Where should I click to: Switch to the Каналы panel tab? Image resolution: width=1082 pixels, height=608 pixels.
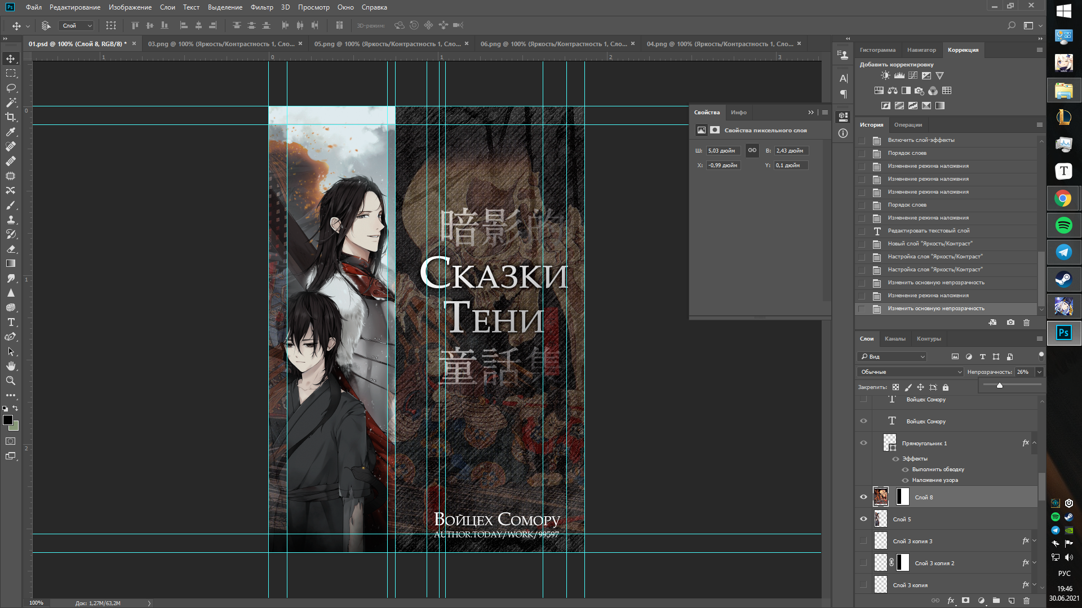pyautogui.click(x=895, y=339)
